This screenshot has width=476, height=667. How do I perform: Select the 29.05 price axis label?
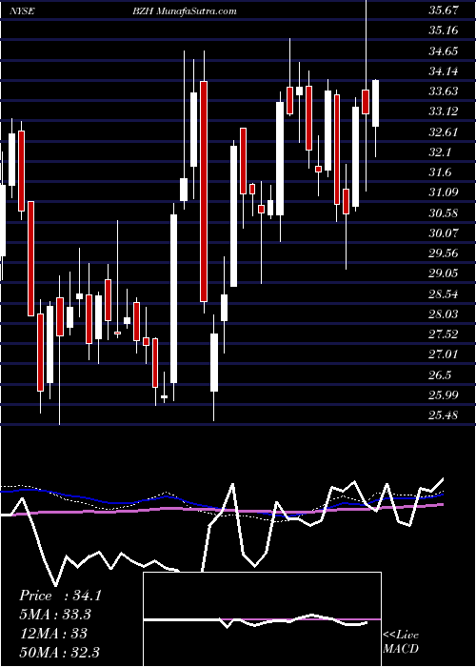pos(444,273)
